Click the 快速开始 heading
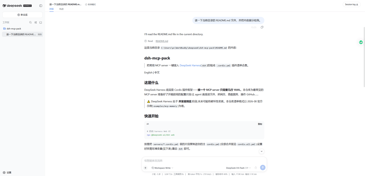The height and width of the screenshot is (176, 365). click(151, 116)
